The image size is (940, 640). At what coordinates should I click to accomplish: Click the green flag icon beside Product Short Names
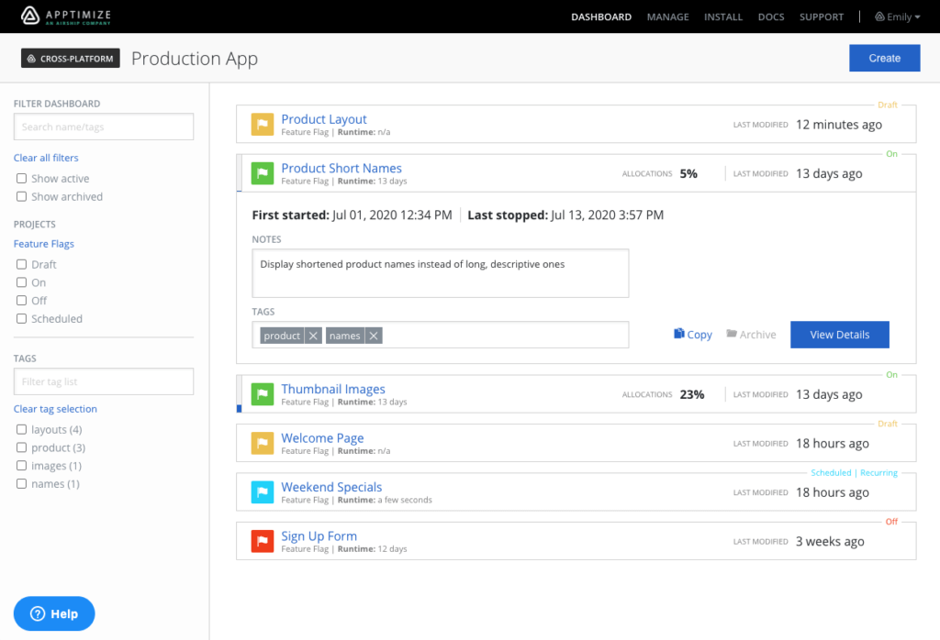pyautogui.click(x=263, y=173)
